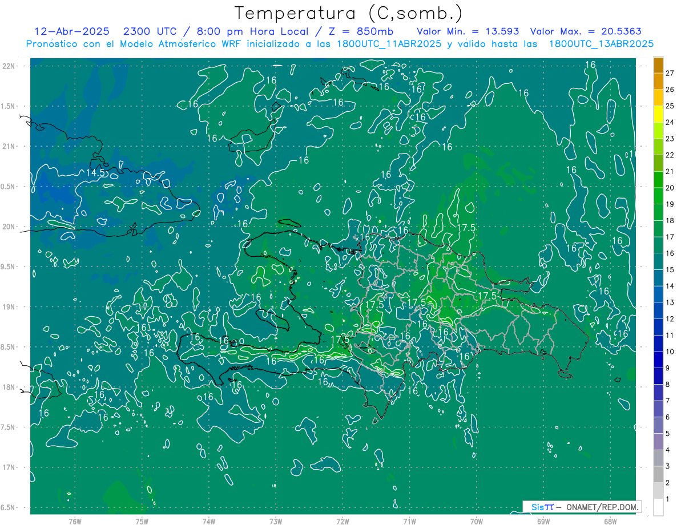Click the 20N latitude axis label
The height and width of the screenshot is (529, 685).
tap(9, 227)
